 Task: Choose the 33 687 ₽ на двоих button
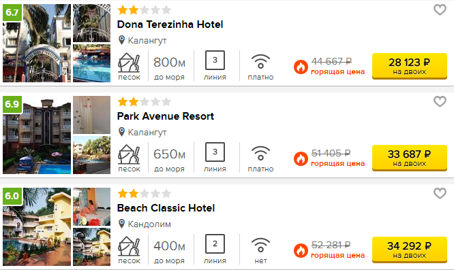pos(410,158)
